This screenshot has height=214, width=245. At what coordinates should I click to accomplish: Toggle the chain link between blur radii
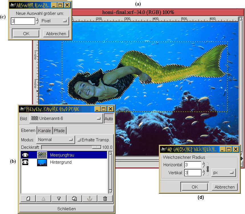pos(207,169)
